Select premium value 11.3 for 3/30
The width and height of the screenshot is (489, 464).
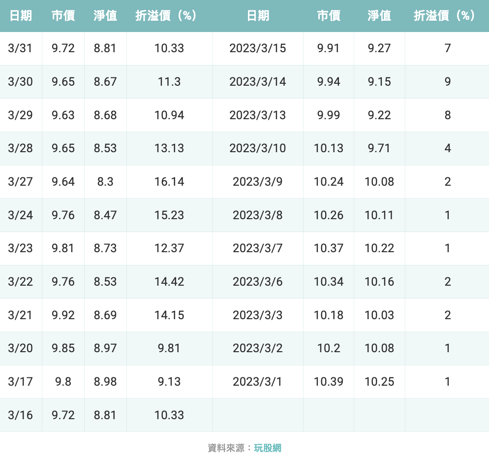[169, 82]
